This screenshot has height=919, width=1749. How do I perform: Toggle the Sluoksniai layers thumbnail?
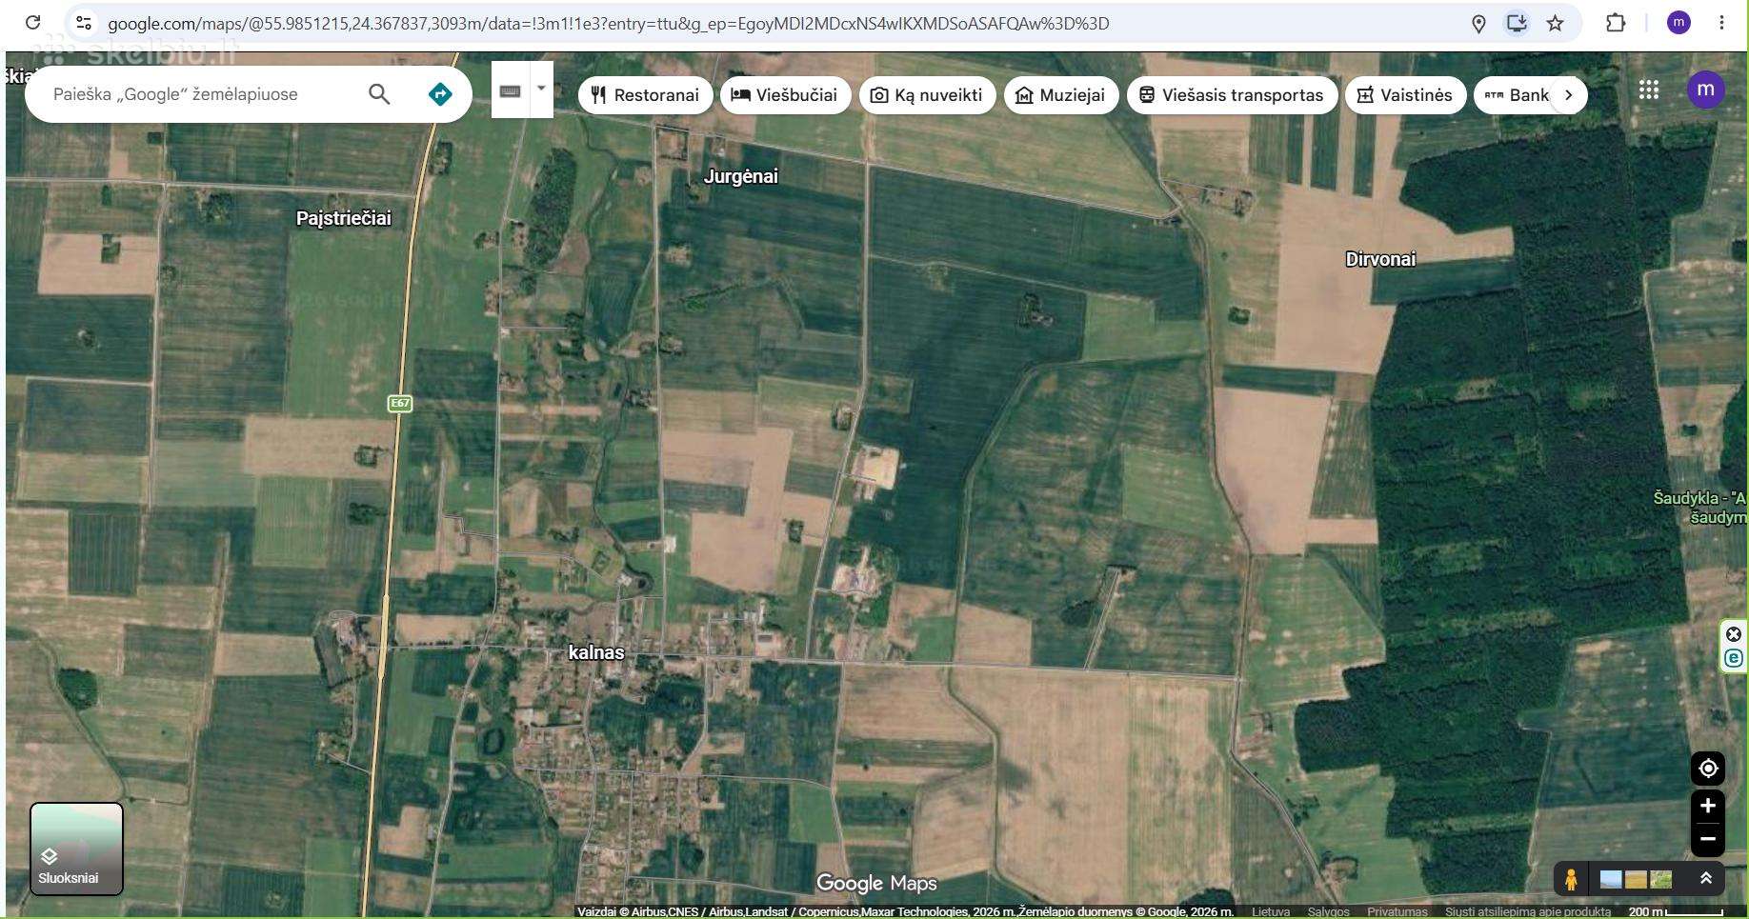click(x=76, y=849)
